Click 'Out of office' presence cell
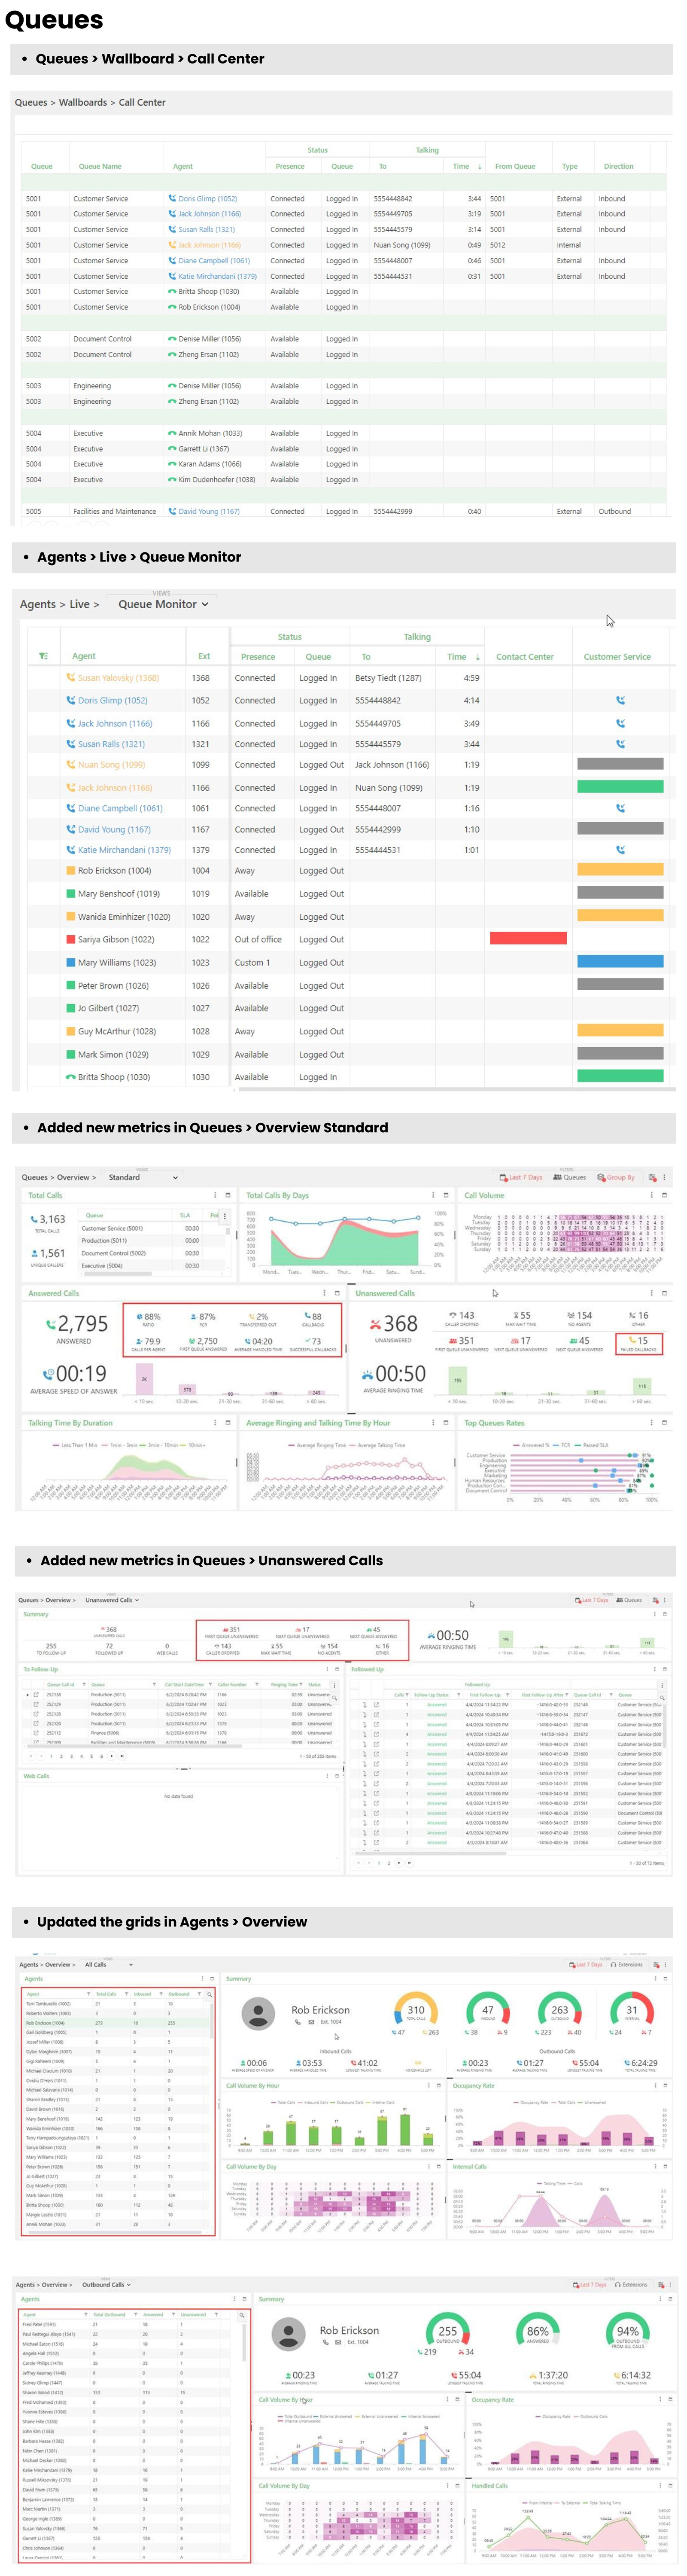The height and width of the screenshot is (2576, 687). (258, 939)
